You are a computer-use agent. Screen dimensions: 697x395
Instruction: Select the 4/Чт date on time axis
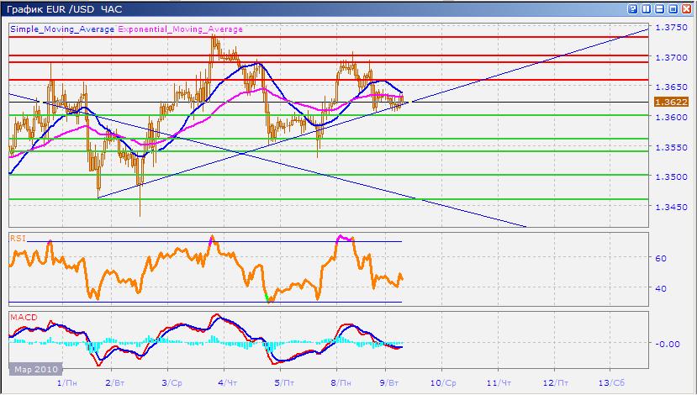tap(225, 382)
